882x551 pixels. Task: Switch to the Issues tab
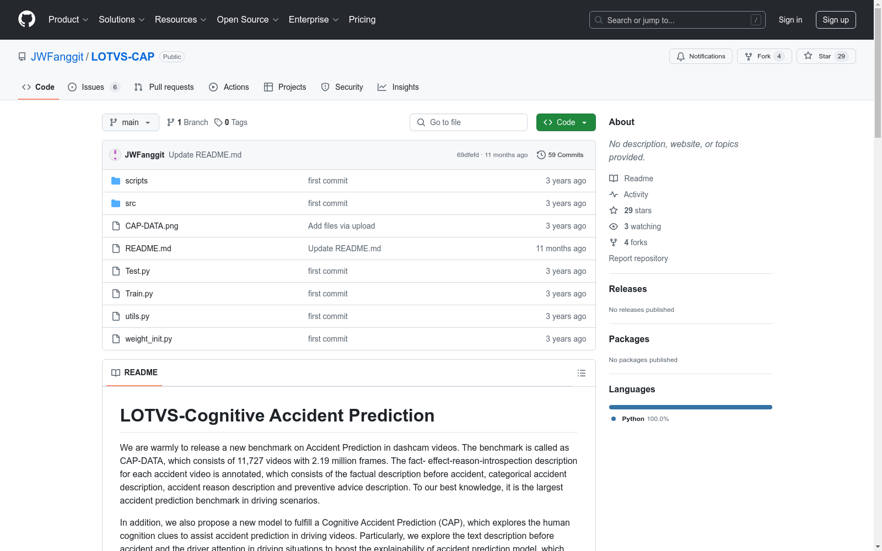(94, 87)
